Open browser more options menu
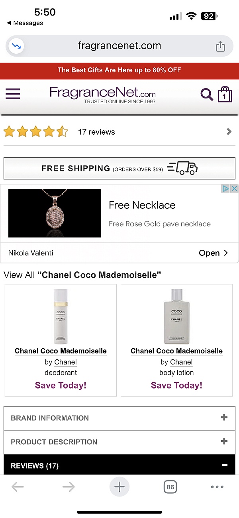239x518 pixels. (x=217, y=487)
